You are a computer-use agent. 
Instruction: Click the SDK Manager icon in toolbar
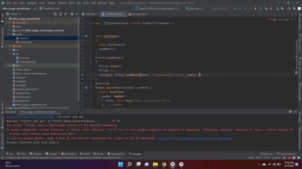282,8
